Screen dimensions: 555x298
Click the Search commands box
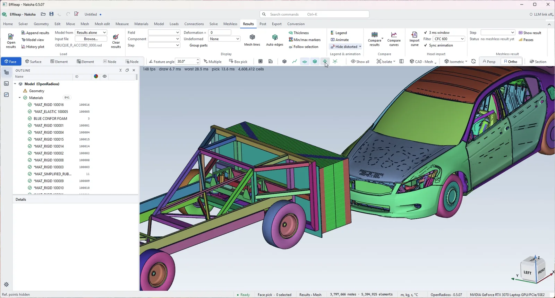click(314, 14)
